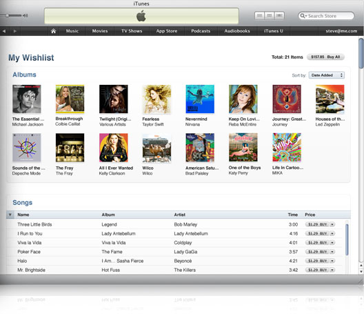Open the Sort by Date Added dropdown

tap(326, 75)
